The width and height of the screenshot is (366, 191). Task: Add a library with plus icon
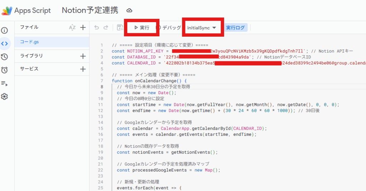[83, 56]
